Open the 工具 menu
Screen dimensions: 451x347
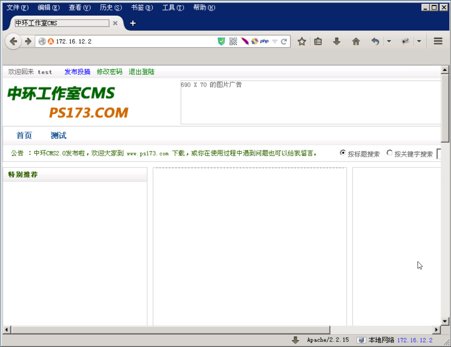pos(173,7)
